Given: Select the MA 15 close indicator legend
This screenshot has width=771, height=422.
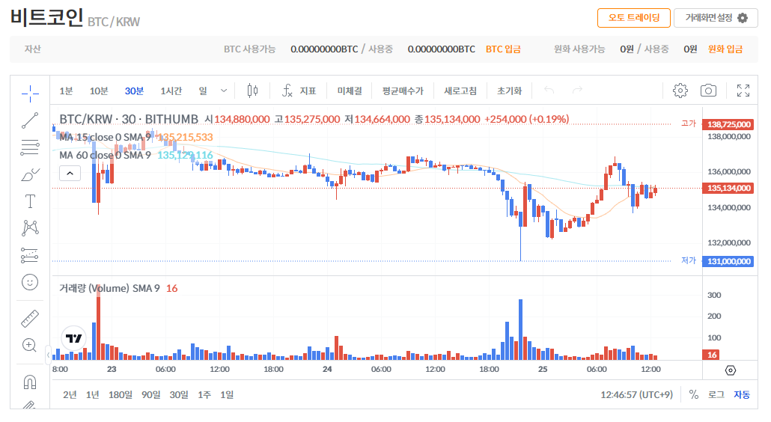Looking at the screenshot, I should [105, 137].
